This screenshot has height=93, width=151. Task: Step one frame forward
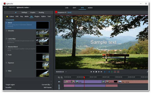pos(99,72)
